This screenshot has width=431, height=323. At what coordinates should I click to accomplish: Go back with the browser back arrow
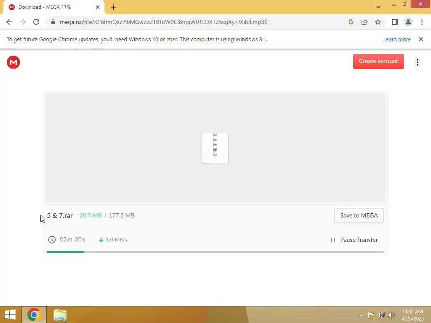click(9, 22)
